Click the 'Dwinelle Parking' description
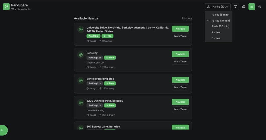266x140 pixels. pyautogui.click(x=95, y=111)
